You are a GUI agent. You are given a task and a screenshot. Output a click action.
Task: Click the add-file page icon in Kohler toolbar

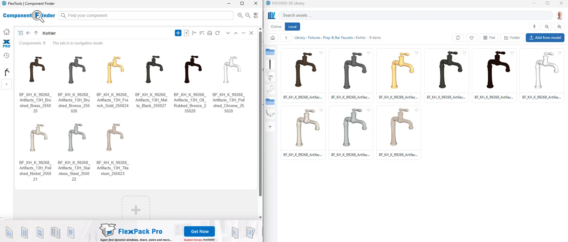click(186, 33)
